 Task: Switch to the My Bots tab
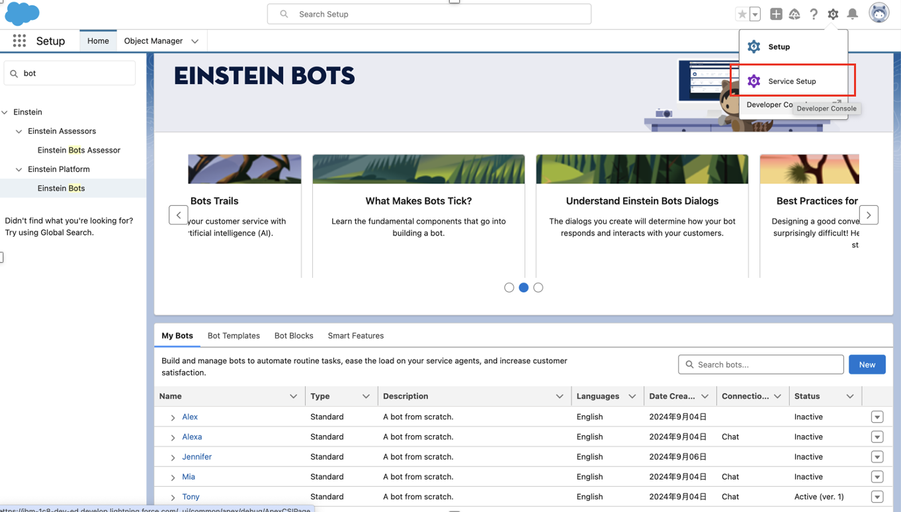(177, 336)
